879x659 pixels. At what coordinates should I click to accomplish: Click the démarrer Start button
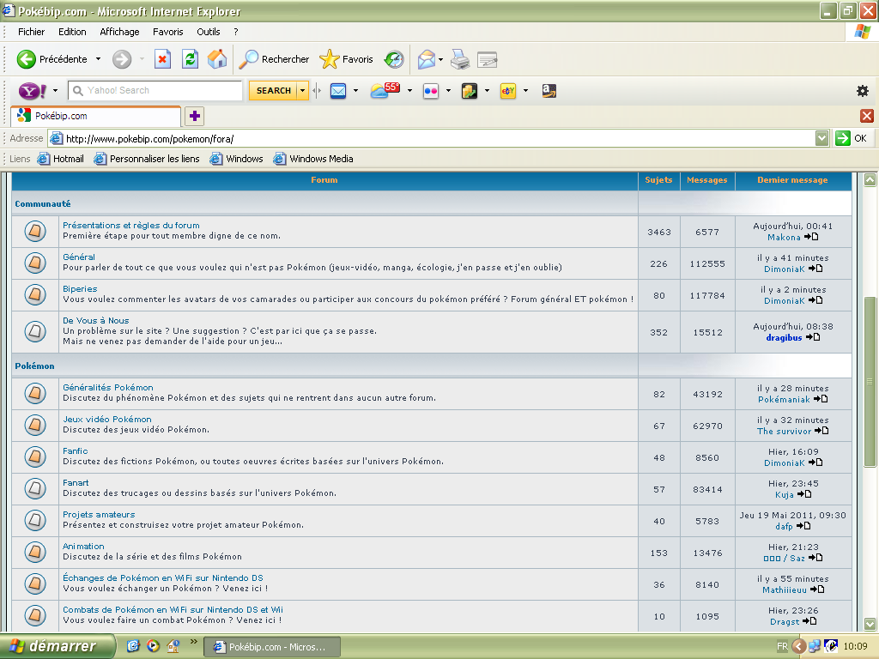(58, 646)
